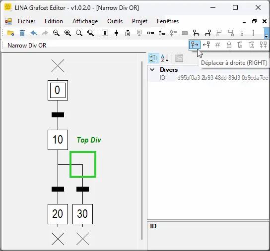The height and width of the screenshot is (251, 270).
Task: Select step 10 in the grafcet
Action: pos(58,140)
